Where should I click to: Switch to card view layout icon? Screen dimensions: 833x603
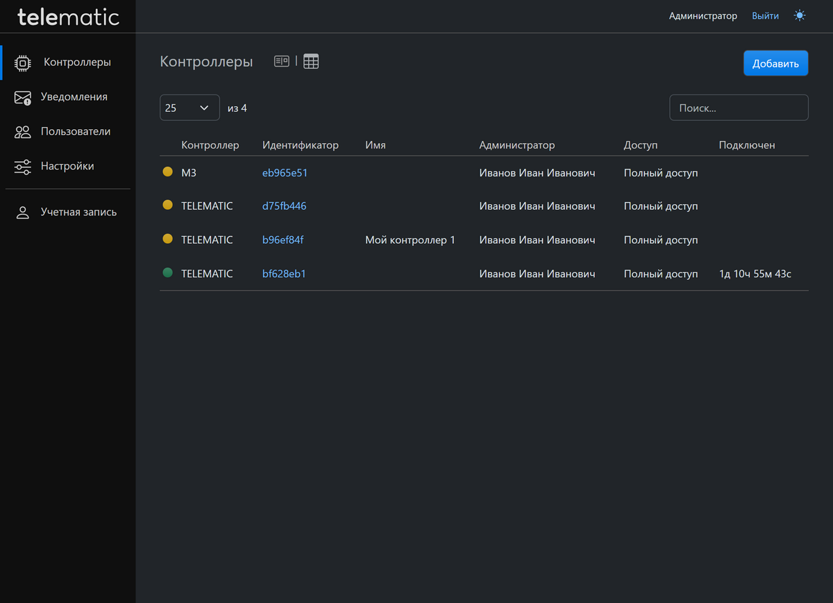coord(281,61)
